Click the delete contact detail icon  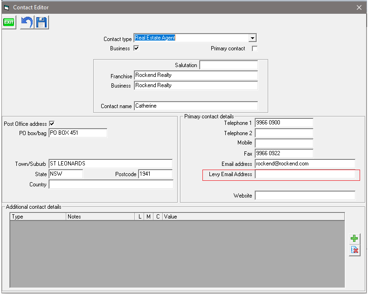pyautogui.click(x=354, y=251)
